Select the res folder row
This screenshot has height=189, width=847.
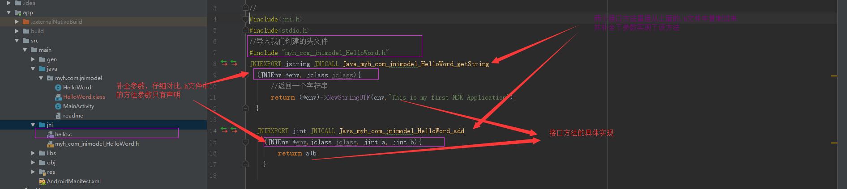click(103, 172)
